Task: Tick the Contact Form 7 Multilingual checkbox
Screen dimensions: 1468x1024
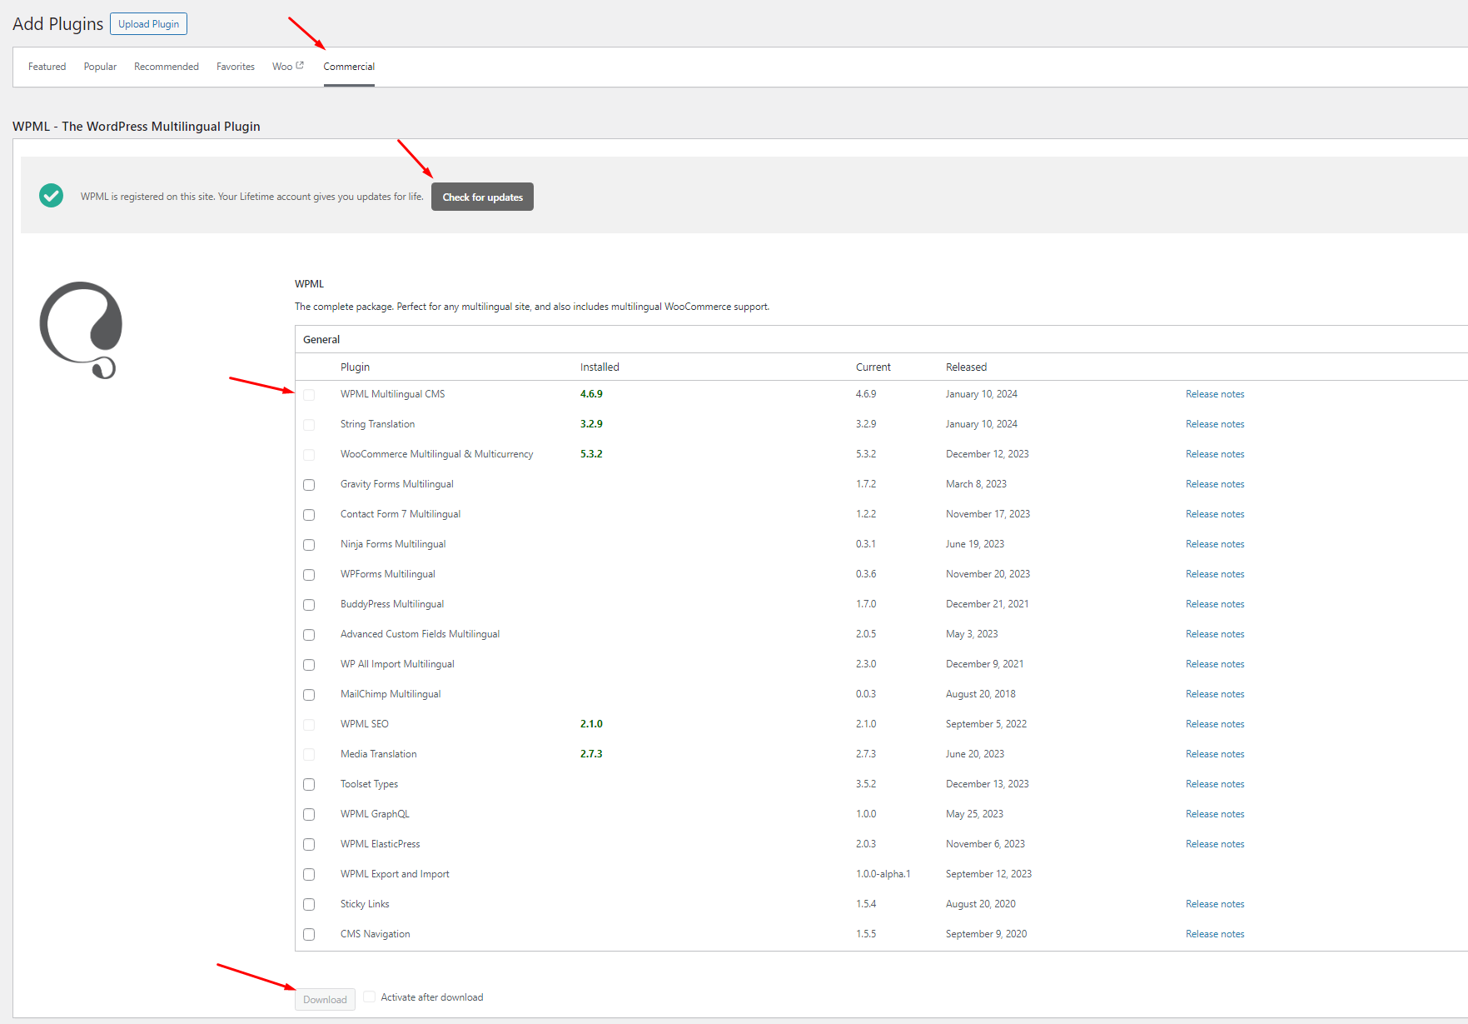Action: tap(309, 515)
